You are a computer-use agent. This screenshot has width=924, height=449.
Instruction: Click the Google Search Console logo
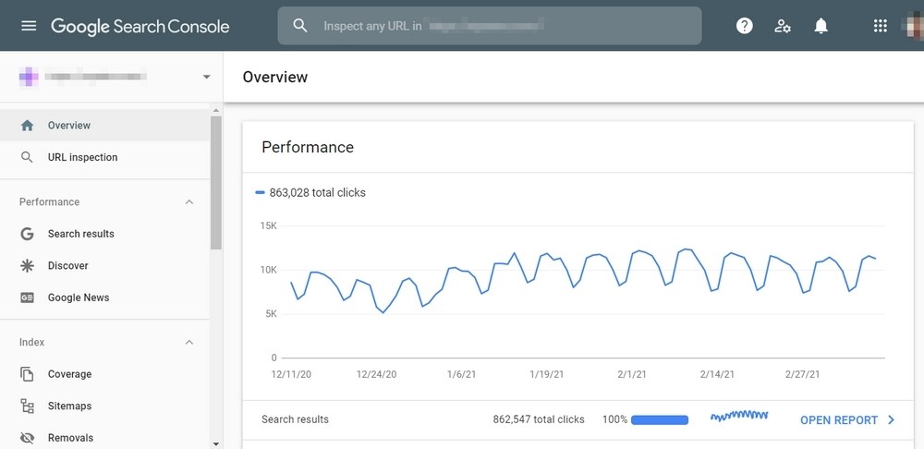pyautogui.click(x=140, y=27)
